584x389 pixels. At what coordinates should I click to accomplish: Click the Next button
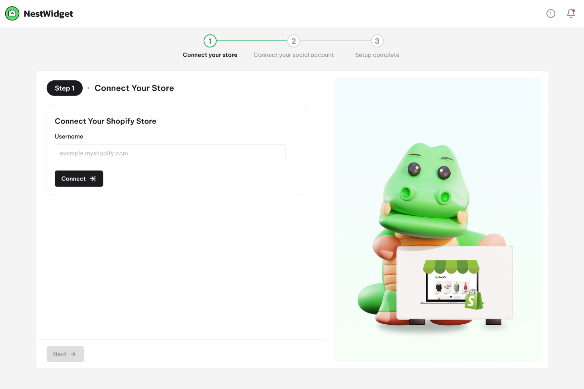coord(65,354)
